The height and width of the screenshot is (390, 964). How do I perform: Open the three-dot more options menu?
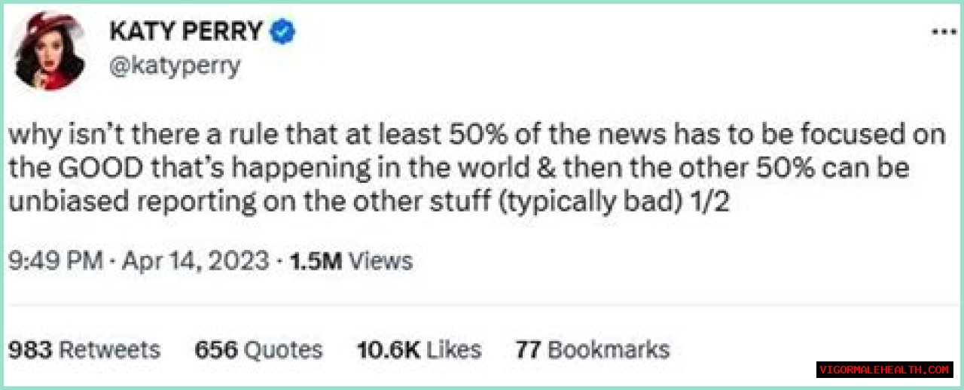click(943, 32)
